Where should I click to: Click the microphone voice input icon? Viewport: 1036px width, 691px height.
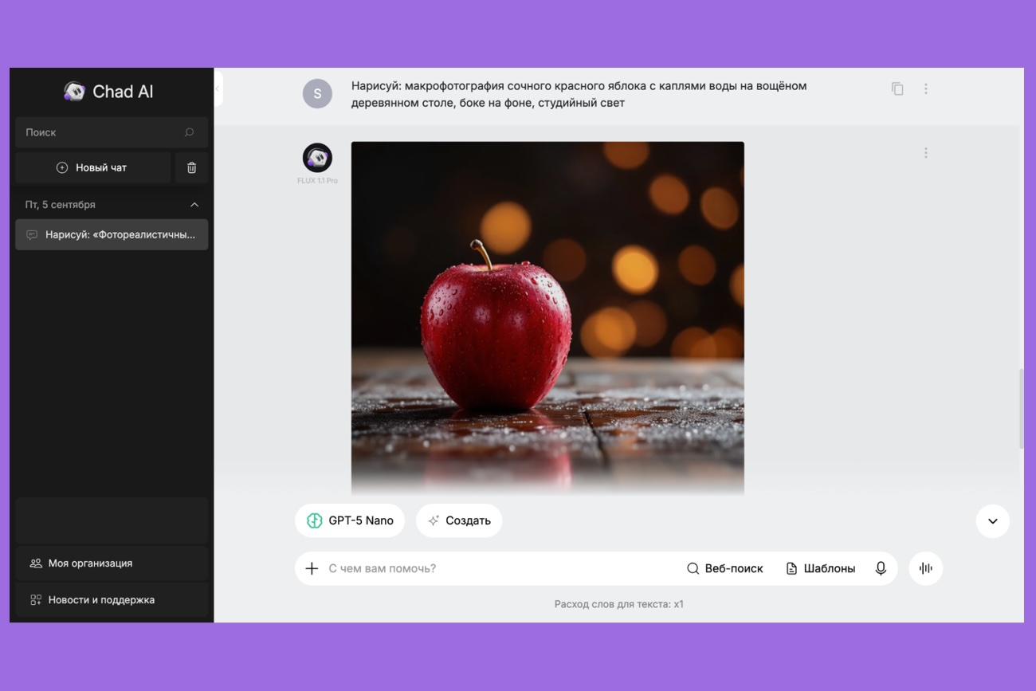pos(881,568)
